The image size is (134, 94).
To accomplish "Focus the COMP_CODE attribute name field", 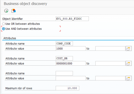I will point(64,44).
